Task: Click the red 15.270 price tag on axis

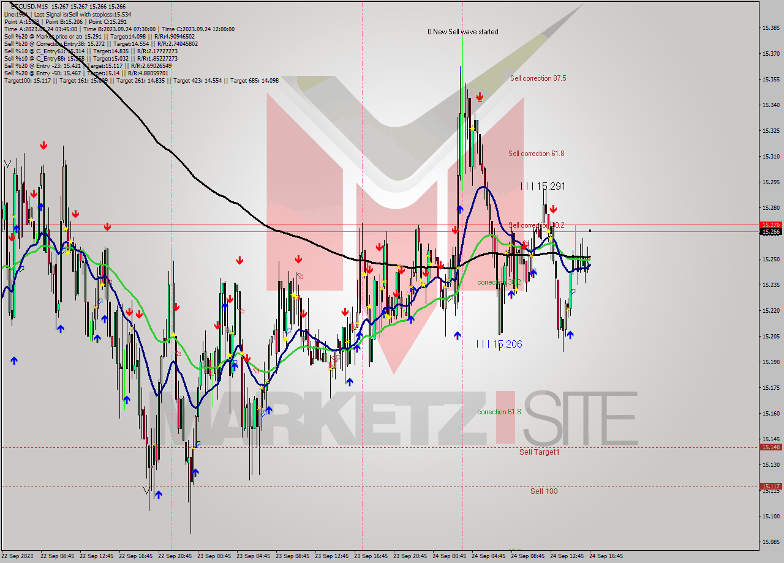Action: point(771,225)
